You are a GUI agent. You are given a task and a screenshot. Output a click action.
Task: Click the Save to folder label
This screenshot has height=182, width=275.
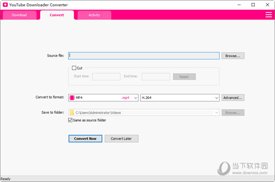53,112
